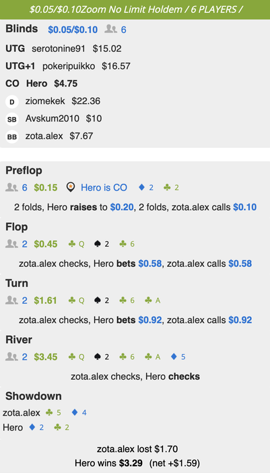Image resolution: width=270 pixels, height=473 pixels.
Task: Click the club Ace turn card
Action: (153, 301)
